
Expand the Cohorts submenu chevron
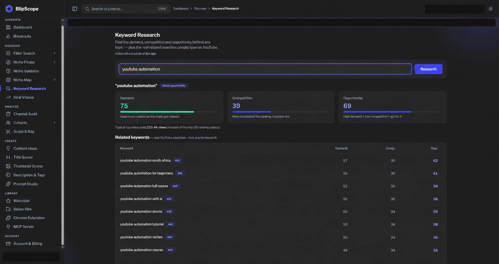pos(54,123)
